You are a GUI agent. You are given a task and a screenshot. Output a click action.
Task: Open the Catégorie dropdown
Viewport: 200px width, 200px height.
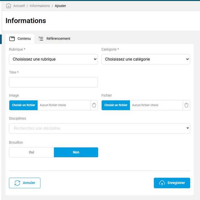(x=146, y=59)
